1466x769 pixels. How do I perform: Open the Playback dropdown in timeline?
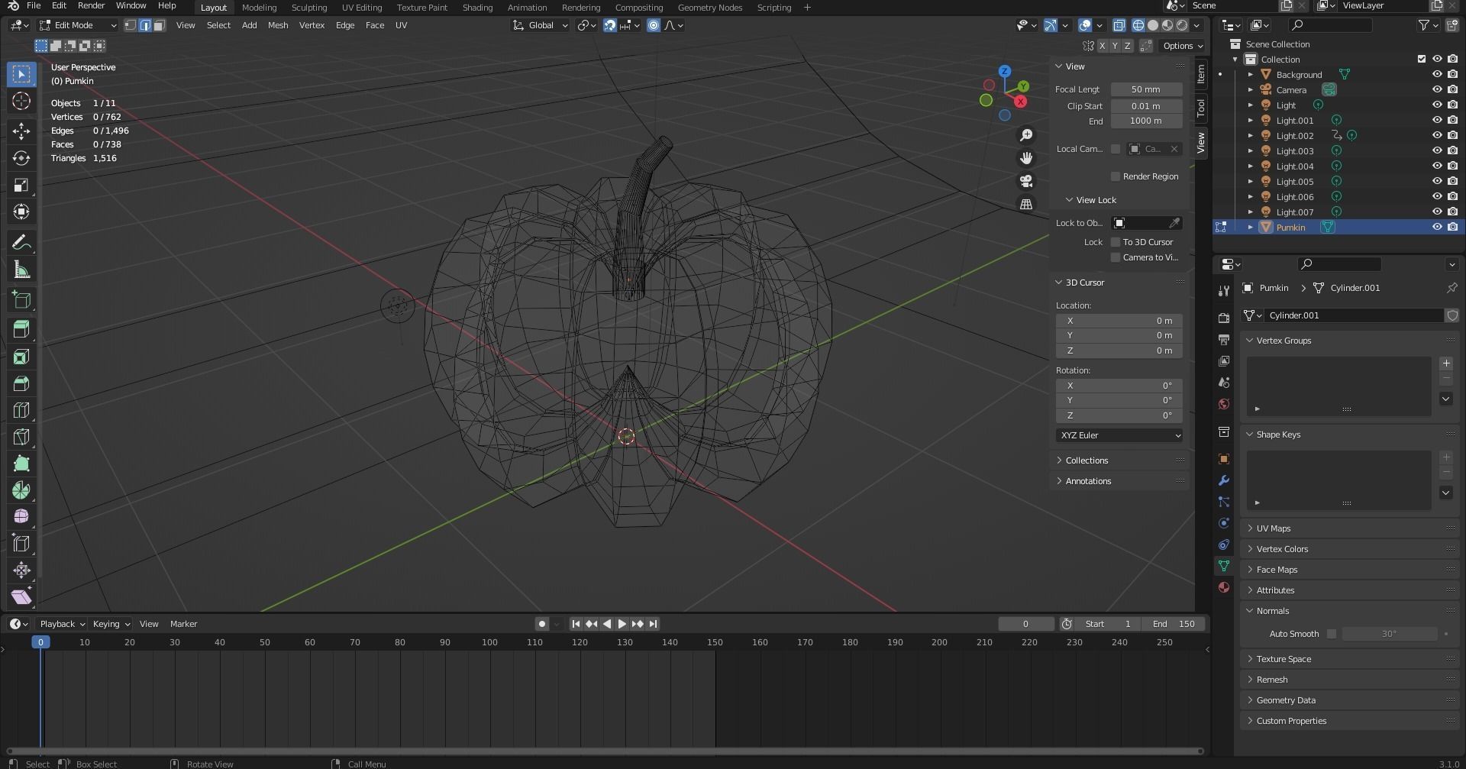pos(62,624)
